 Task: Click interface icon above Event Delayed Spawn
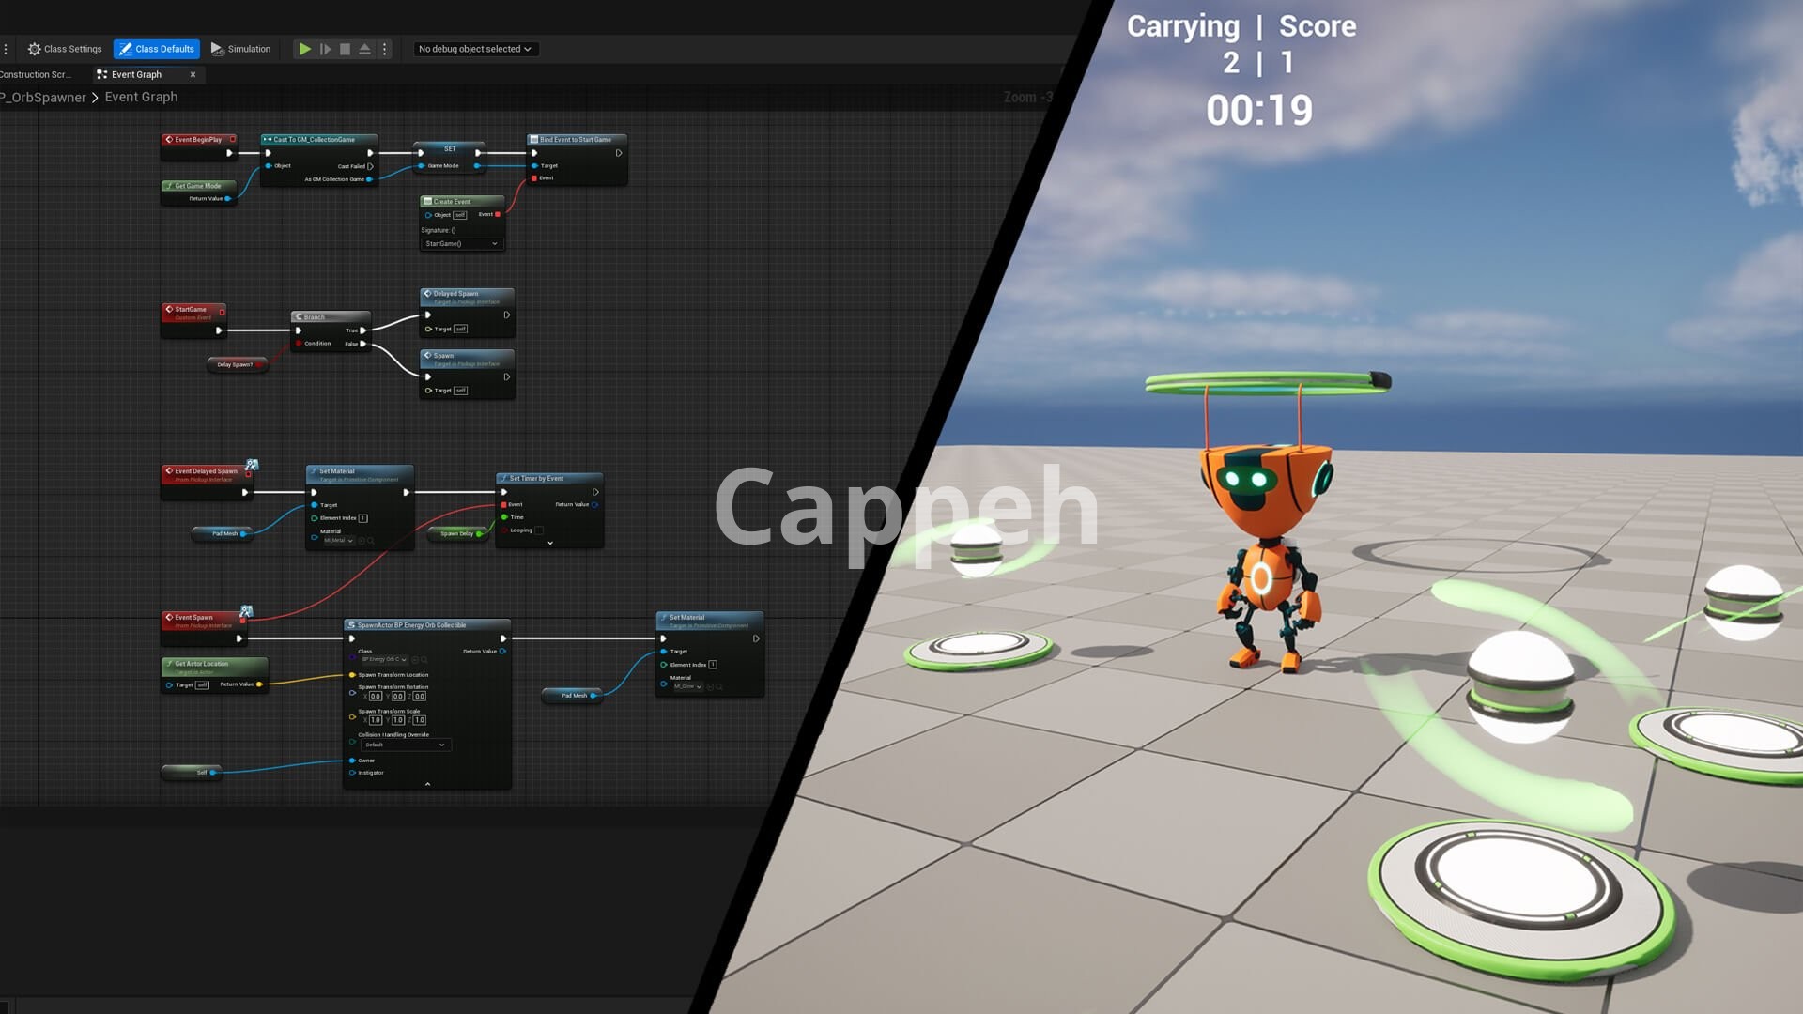pyautogui.click(x=252, y=465)
